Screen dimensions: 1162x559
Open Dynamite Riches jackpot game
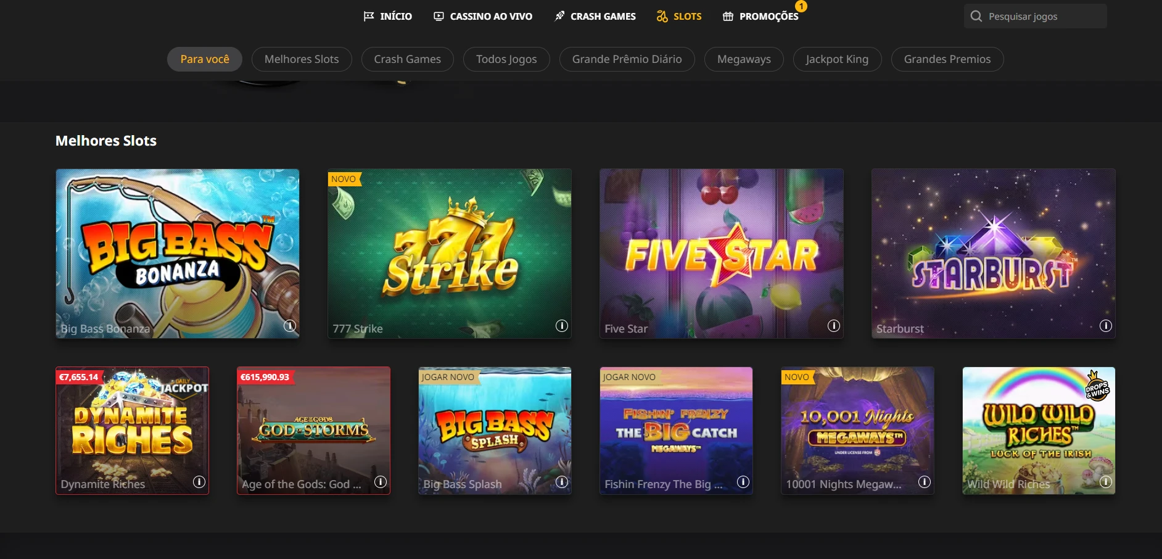coord(133,431)
